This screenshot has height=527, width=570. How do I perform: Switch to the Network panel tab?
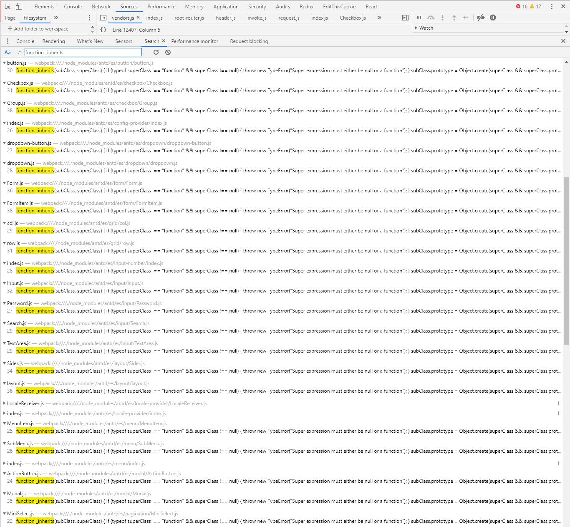(x=101, y=6)
